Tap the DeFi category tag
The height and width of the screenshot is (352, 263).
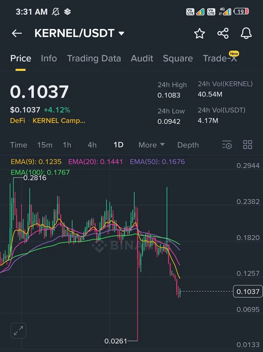point(18,121)
